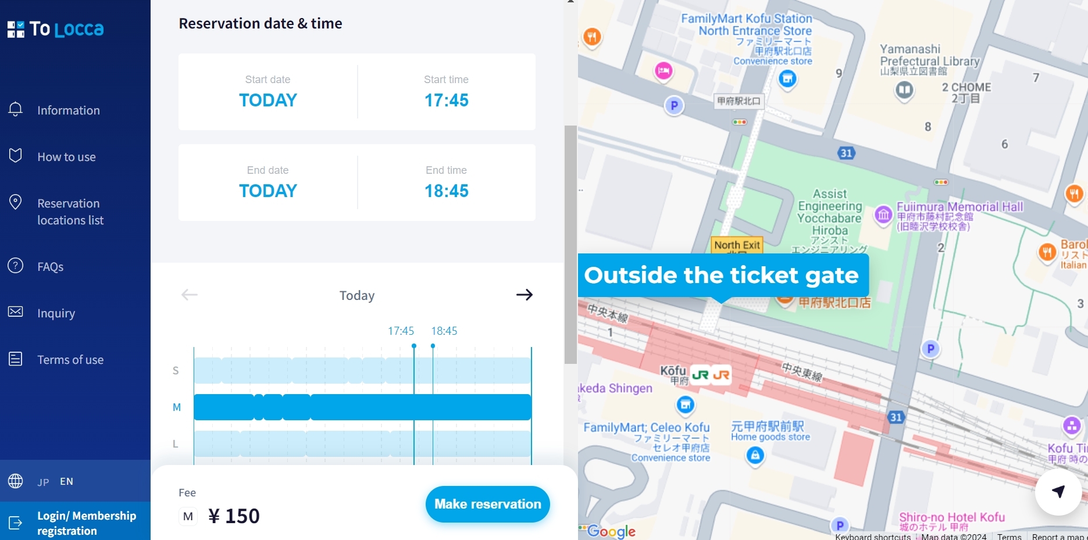Image resolution: width=1088 pixels, height=540 pixels.
Task: Click the FAQs question mark icon
Action: point(16,266)
